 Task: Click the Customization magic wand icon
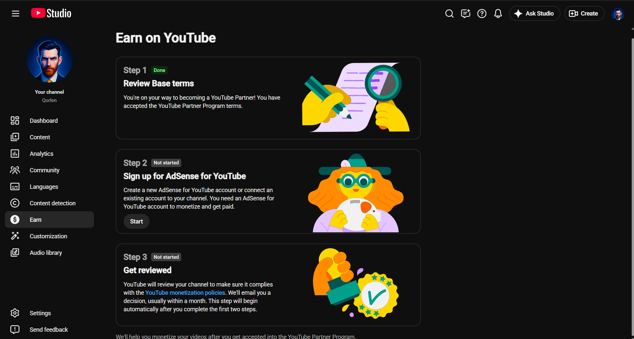(15, 236)
